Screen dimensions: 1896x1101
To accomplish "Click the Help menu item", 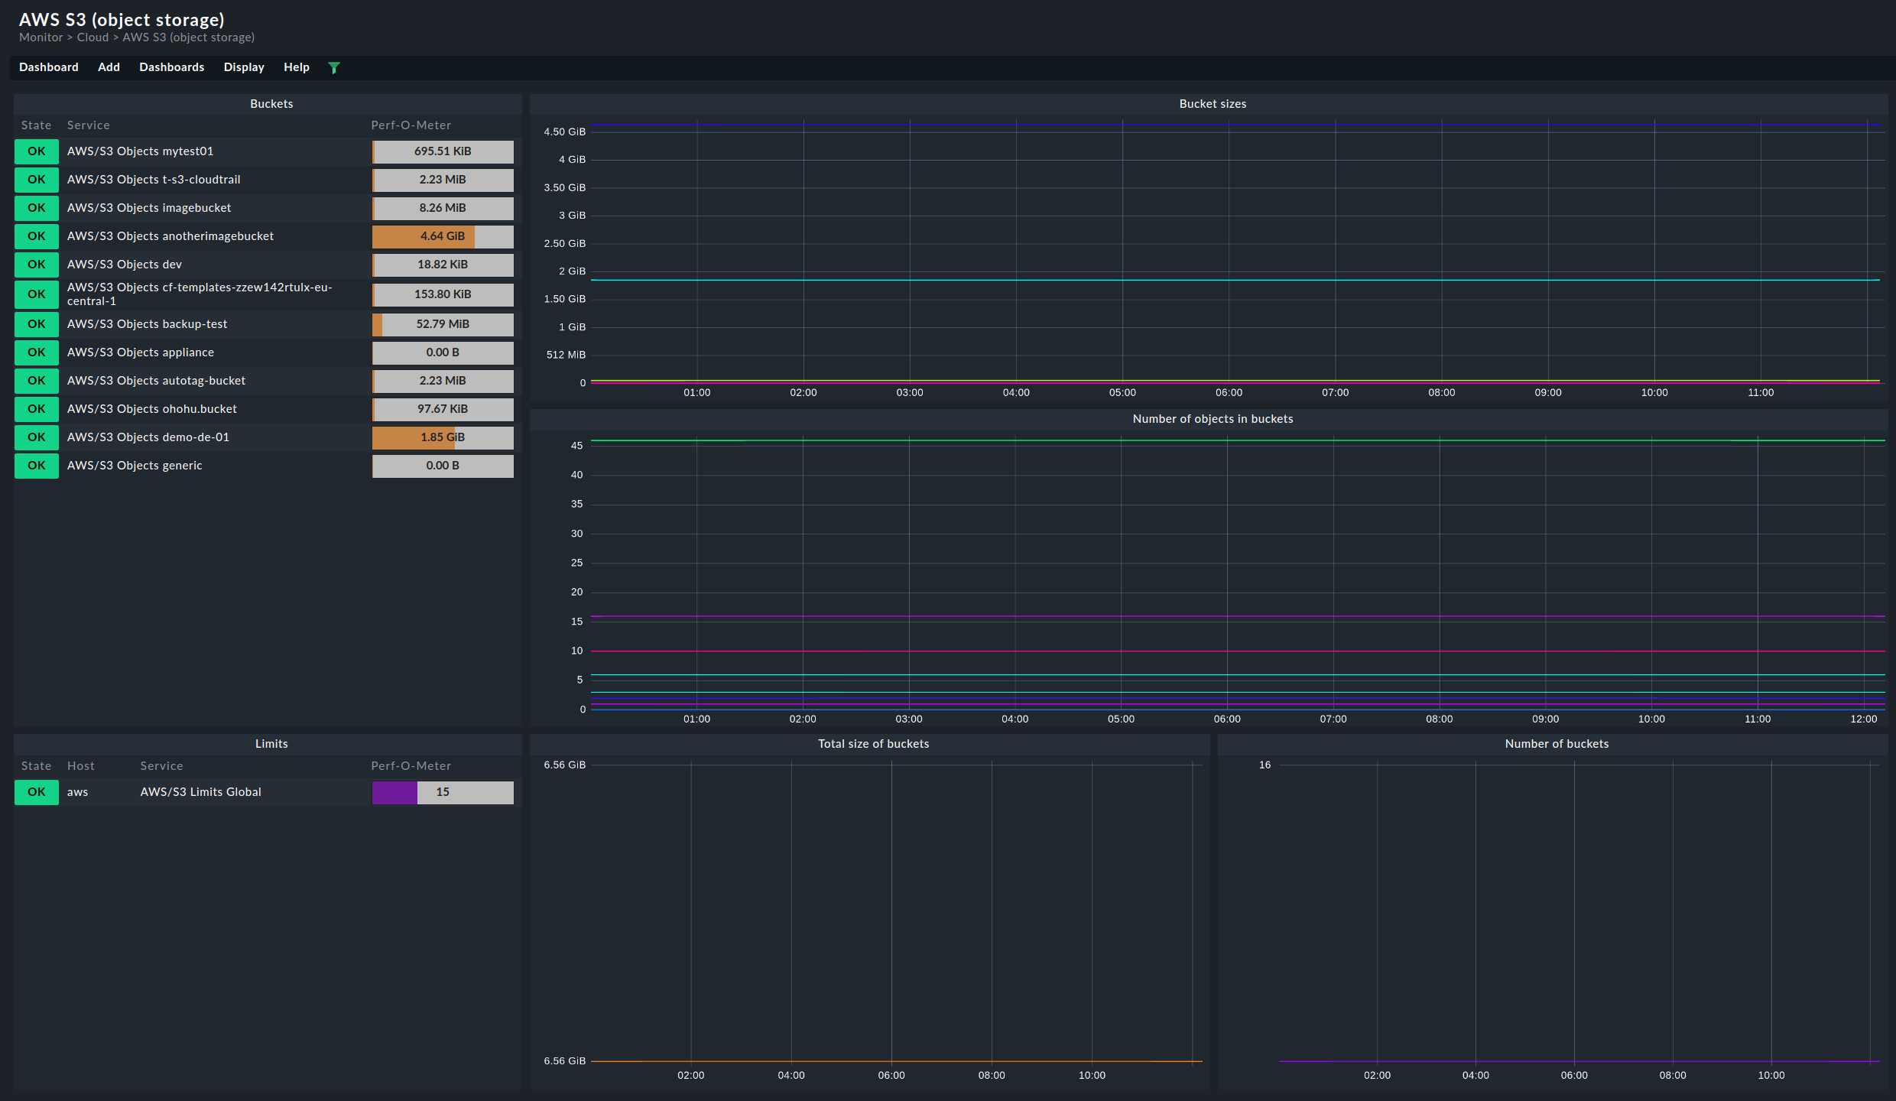I will coord(295,66).
